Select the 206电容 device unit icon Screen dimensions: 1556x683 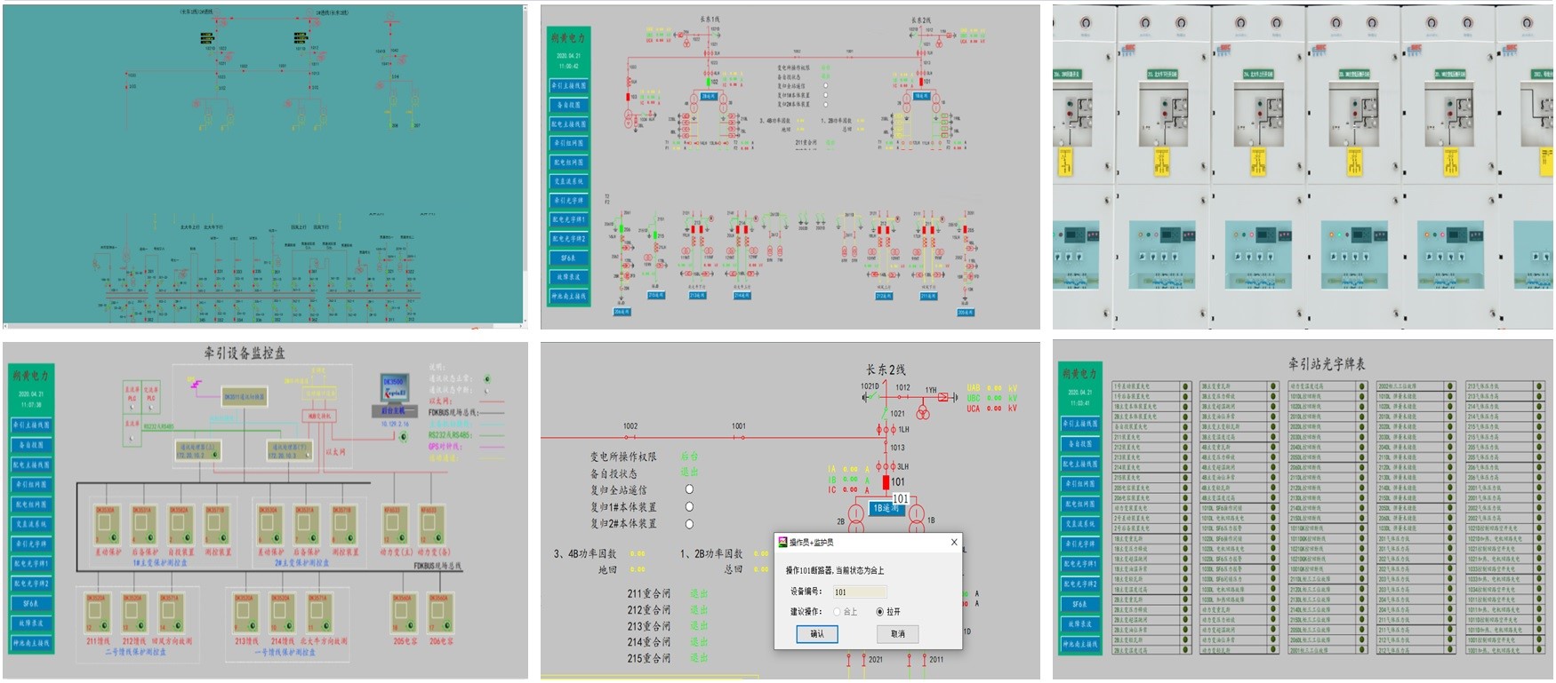coord(440,614)
